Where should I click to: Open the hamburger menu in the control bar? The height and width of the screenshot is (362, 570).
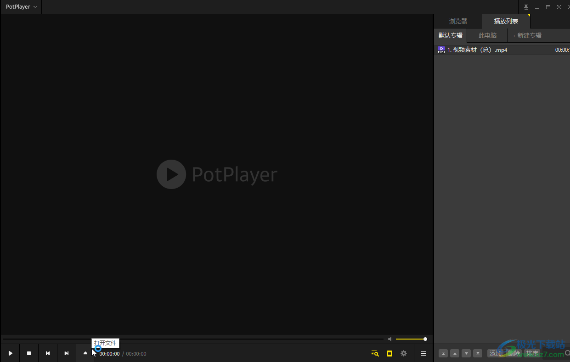(x=423, y=353)
